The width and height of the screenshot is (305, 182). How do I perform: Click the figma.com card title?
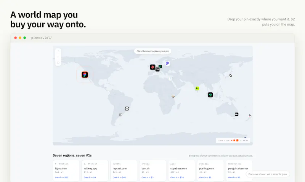[x=61, y=168]
